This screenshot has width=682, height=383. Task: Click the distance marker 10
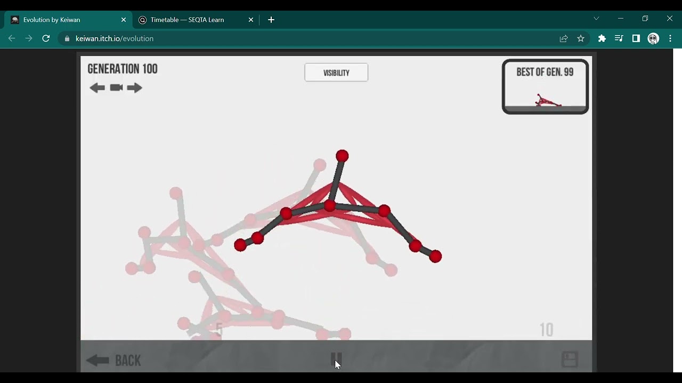coord(547,330)
